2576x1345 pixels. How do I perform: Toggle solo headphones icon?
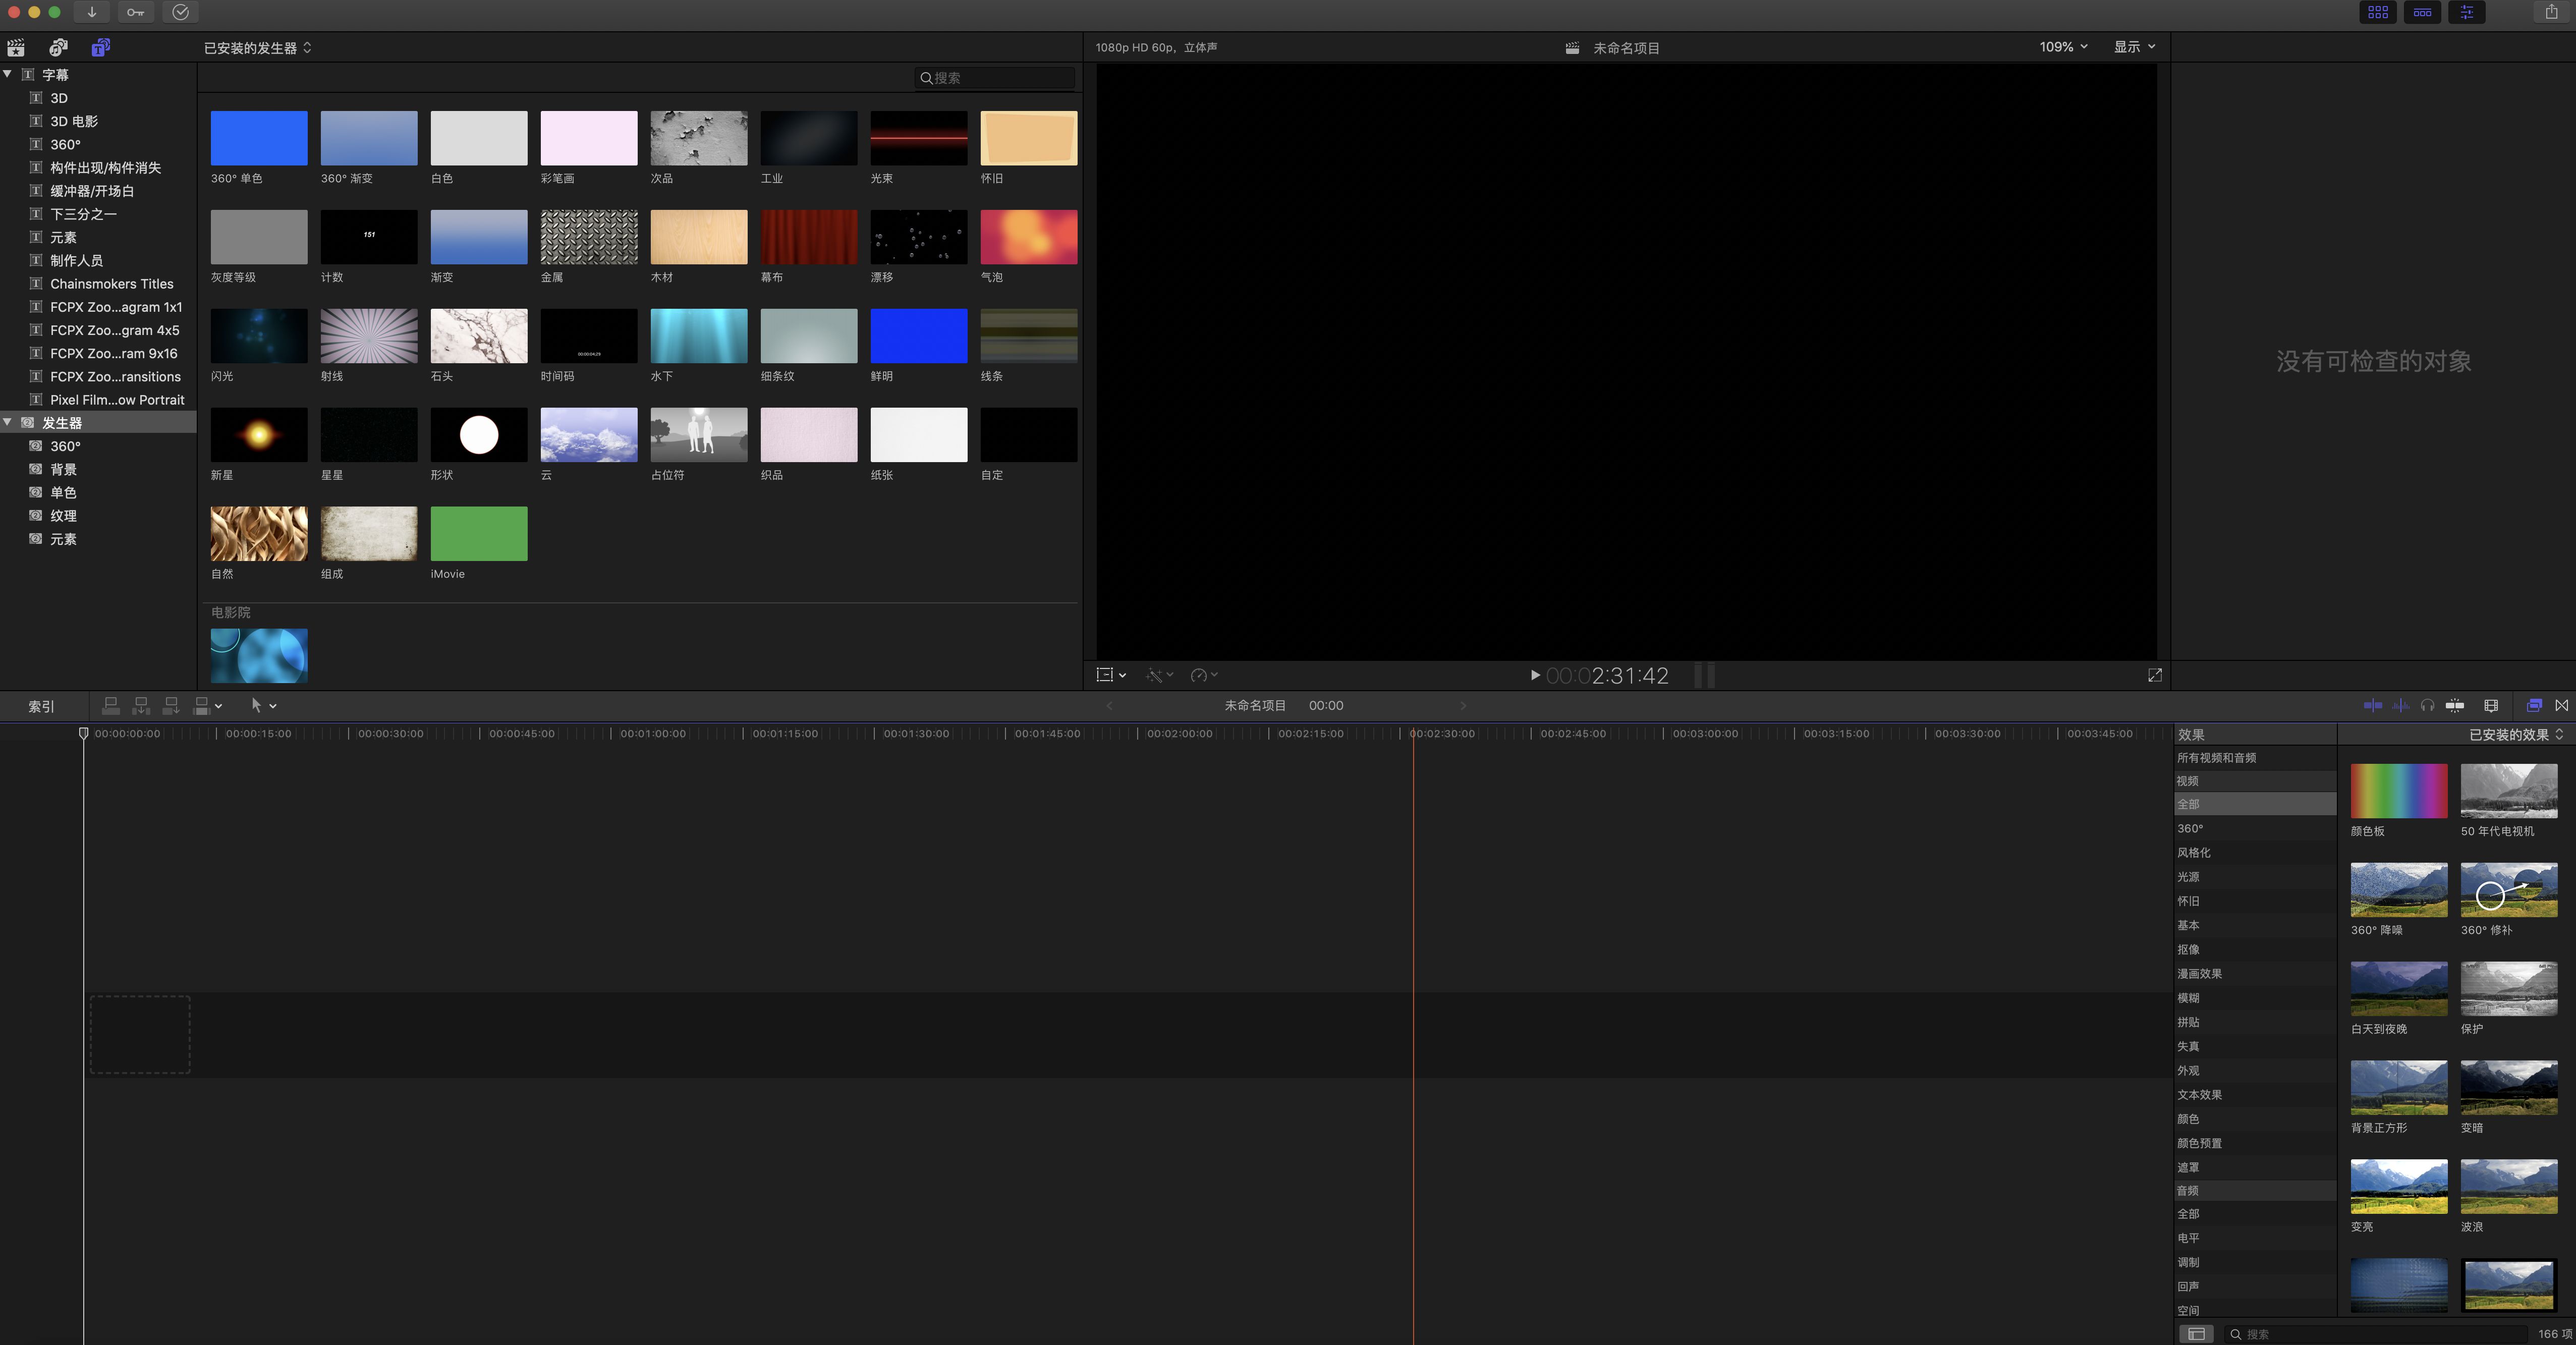tap(2427, 706)
